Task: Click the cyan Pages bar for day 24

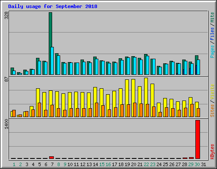Action: (x=160, y=71)
